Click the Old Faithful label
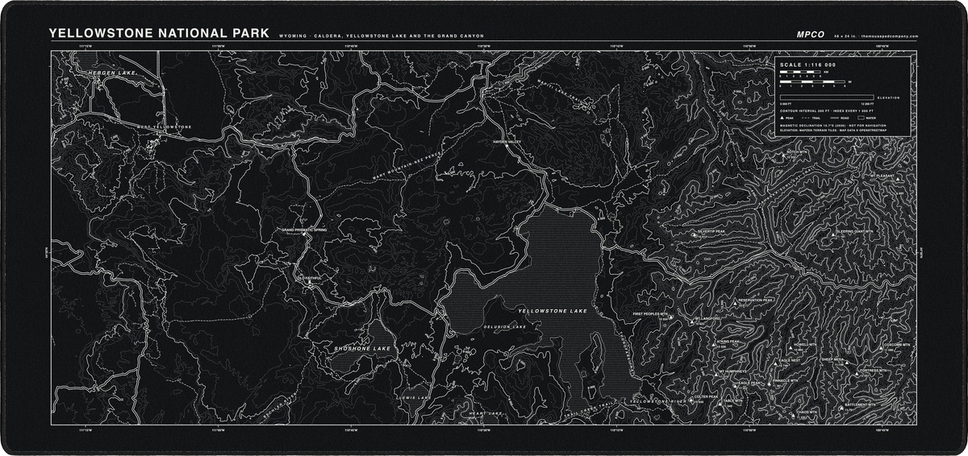Image resolution: width=968 pixels, height=456 pixels. coord(309,279)
